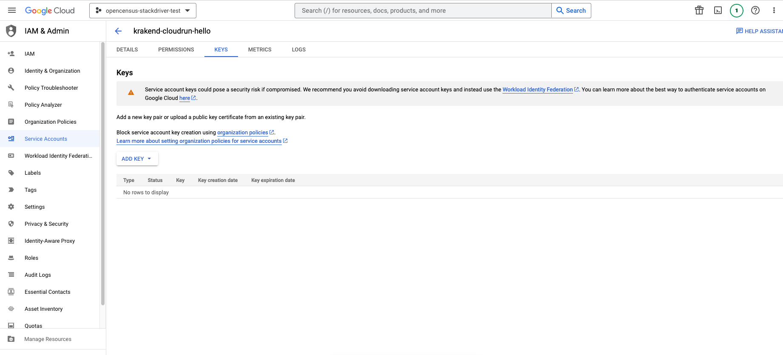
Task: Click the Labels tag icon
Action: coord(11,173)
